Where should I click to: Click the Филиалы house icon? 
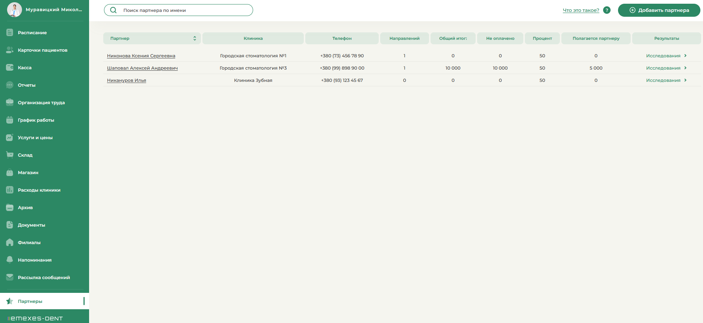click(10, 242)
